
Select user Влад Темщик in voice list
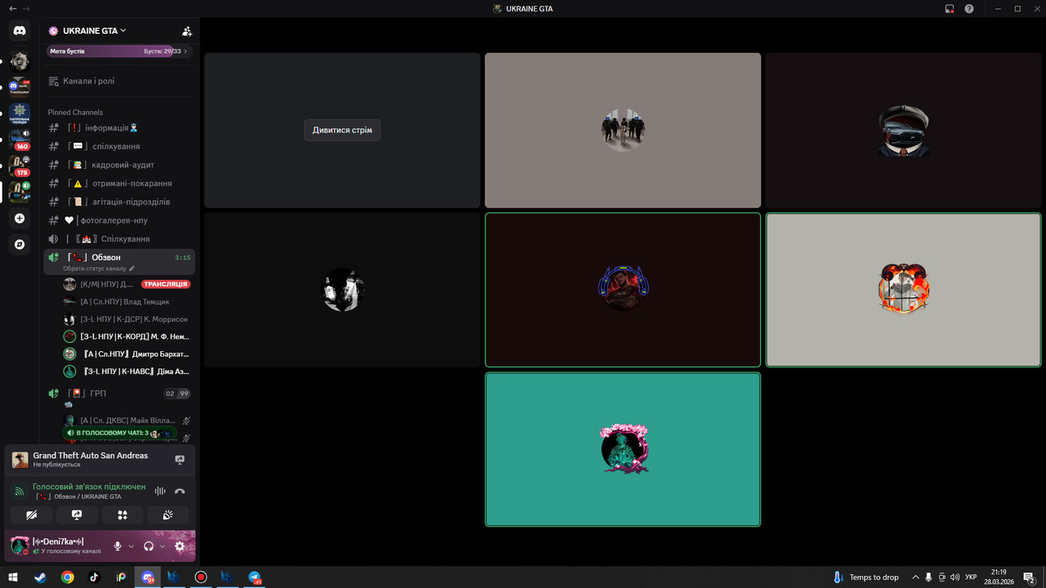126,302
